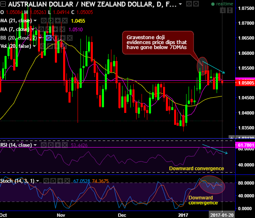The width and height of the screenshot is (255, 218).
Task: Open settings gear for MA 21 indicator
Action: 51,21
